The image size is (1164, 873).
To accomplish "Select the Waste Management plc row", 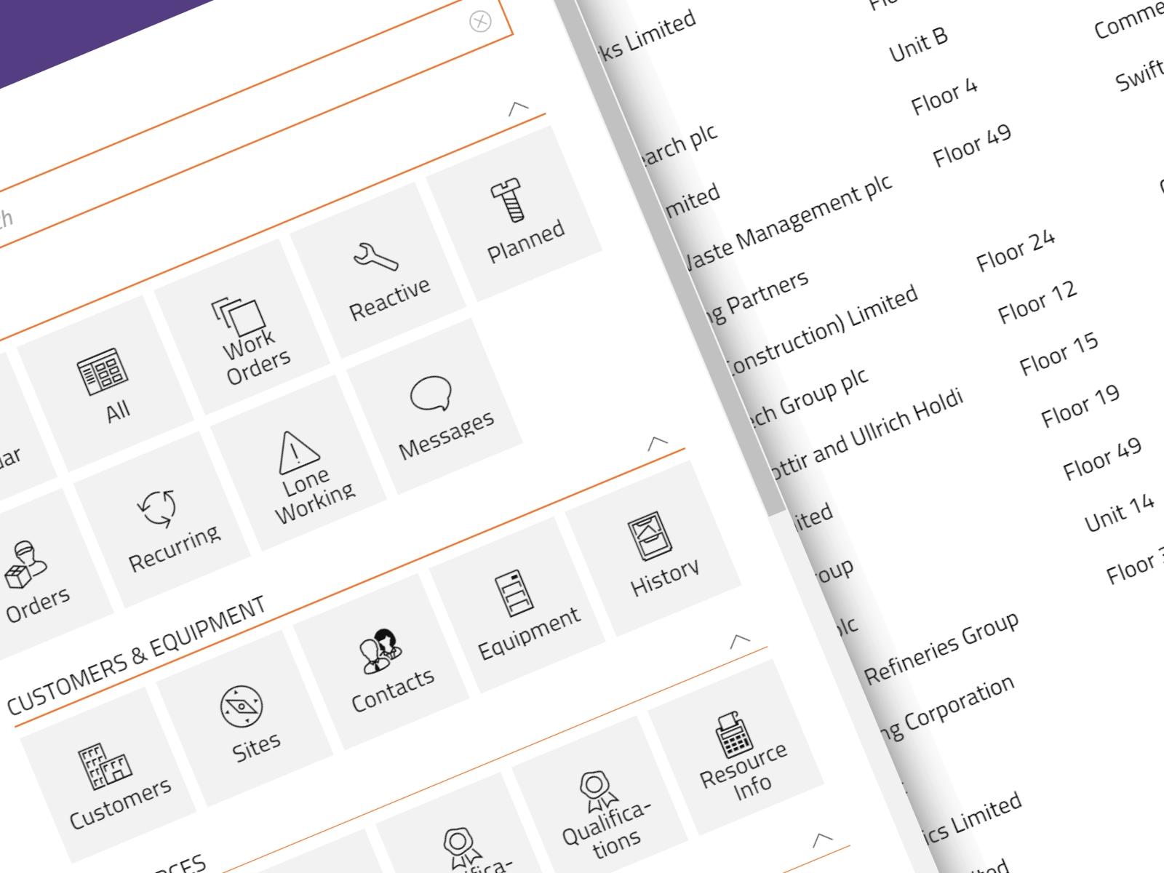I will [789, 222].
